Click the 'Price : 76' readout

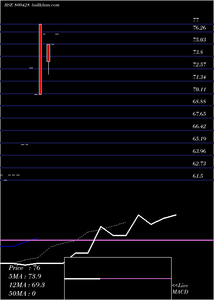[24, 268]
